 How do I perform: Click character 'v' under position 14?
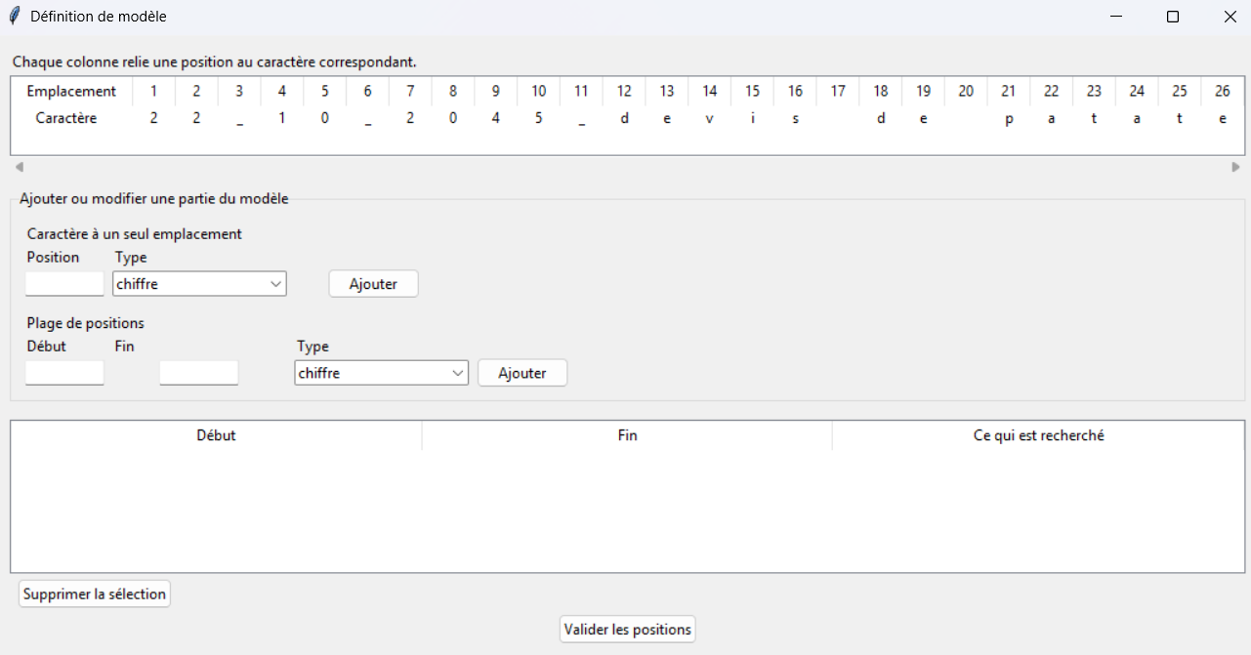pyautogui.click(x=710, y=118)
